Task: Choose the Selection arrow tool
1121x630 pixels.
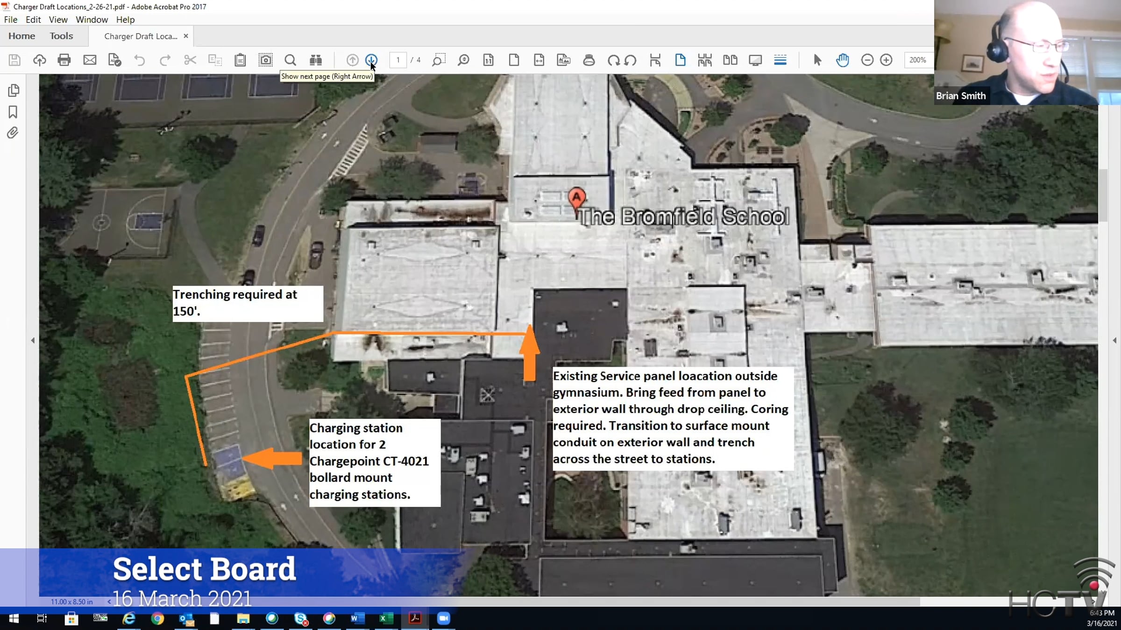Action: (817, 60)
